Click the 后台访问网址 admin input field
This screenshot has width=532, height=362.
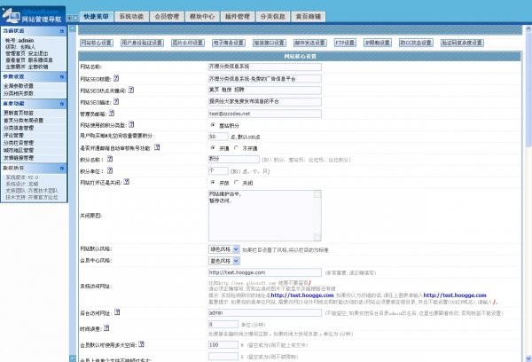264,312
